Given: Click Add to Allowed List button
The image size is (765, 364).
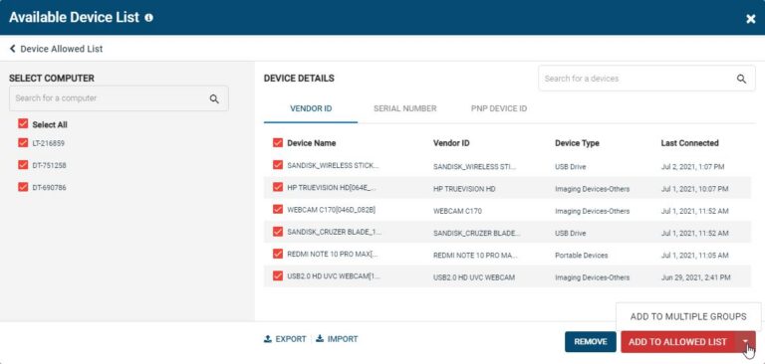Looking at the screenshot, I should pyautogui.click(x=677, y=342).
